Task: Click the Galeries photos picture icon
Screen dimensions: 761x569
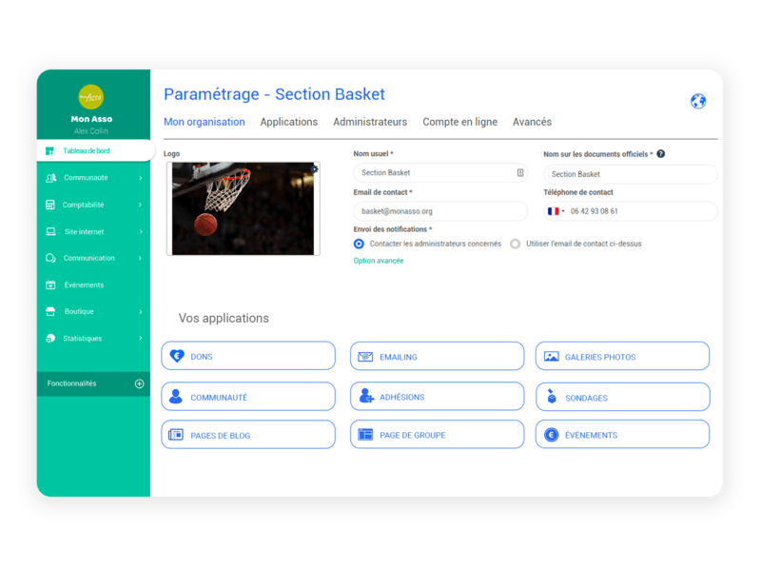Action: (552, 357)
